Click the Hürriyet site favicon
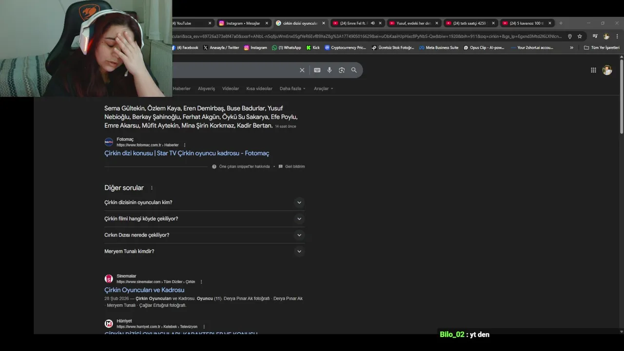The image size is (624, 351). coord(109,324)
